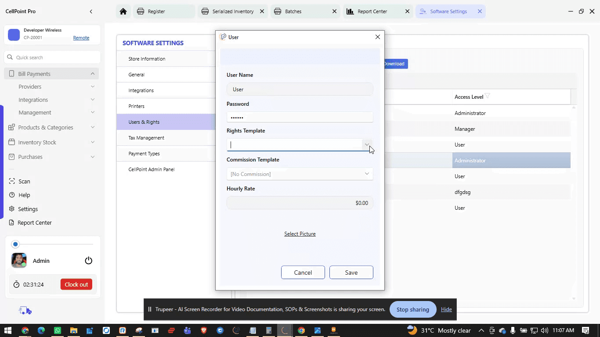Save the user
The image size is (600, 337).
click(x=351, y=272)
